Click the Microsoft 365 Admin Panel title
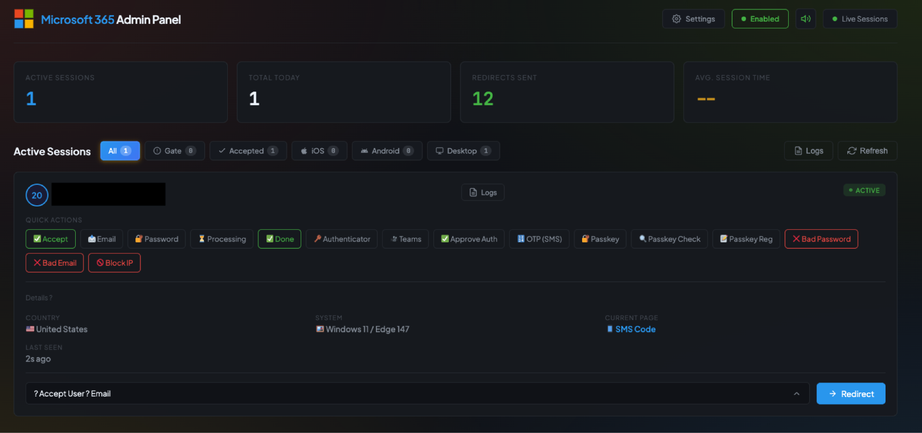The image size is (922, 433). 111,19
